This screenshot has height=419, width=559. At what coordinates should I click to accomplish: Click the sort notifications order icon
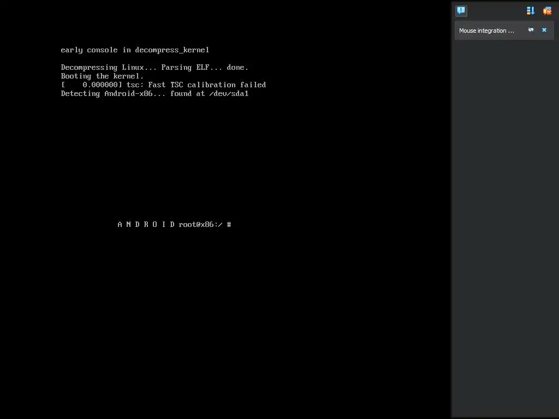point(531,11)
